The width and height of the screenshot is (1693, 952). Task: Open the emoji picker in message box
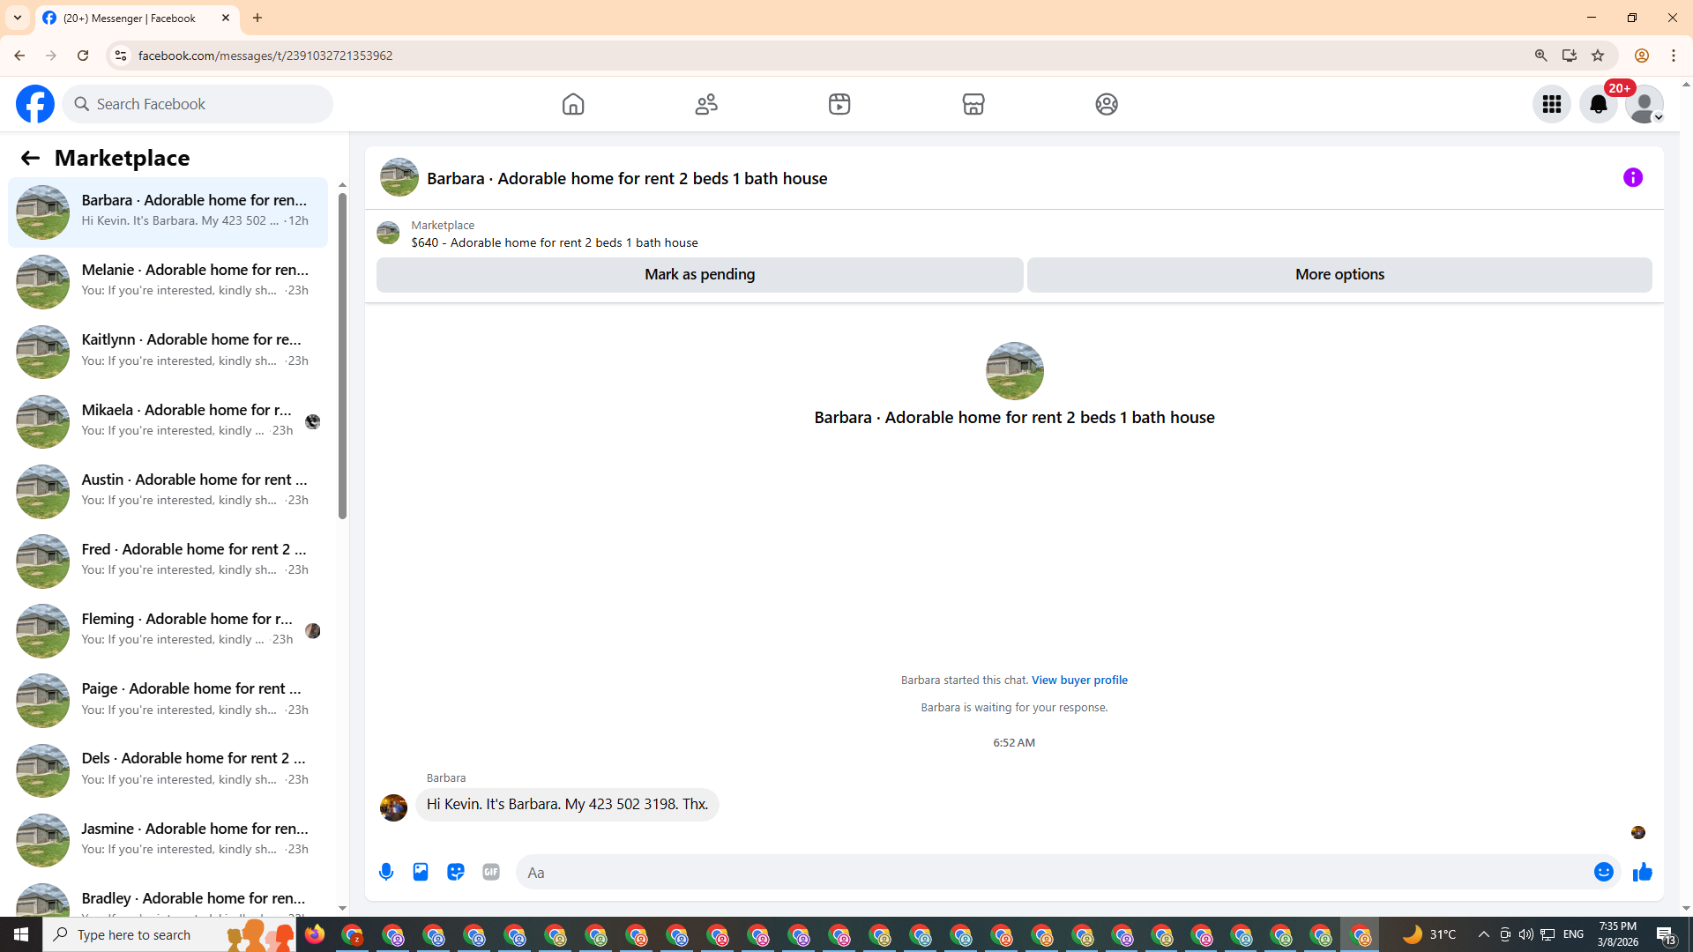pos(1603,872)
